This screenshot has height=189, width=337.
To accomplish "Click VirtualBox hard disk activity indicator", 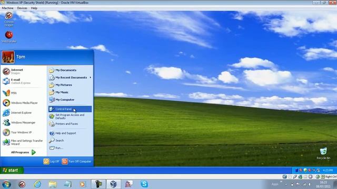I will 284,177.
